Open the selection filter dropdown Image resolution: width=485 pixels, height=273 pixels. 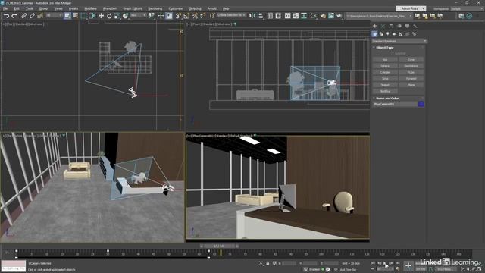pyautogui.click(x=54, y=15)
